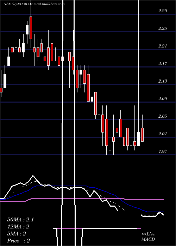Click the Price : 2 readout

[x=19, y=241]
